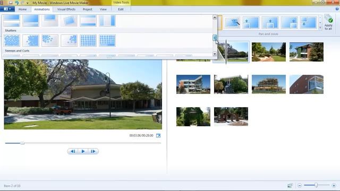The width and height of the screenshot is (340, 191).
Task: Select the garden path clip thumbnail
Action: (269, 52)
